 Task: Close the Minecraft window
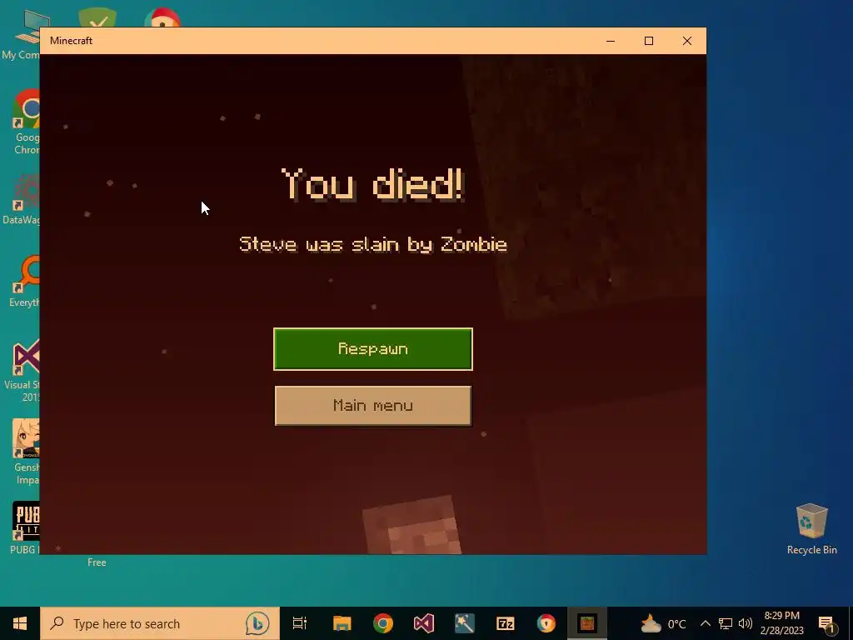click(687, 41)
